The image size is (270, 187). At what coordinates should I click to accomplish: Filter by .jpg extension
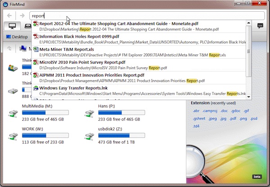tap(223, 118)
